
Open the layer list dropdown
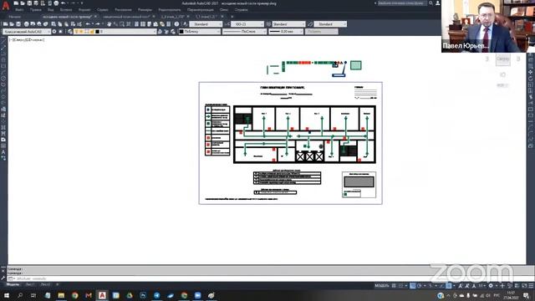(x=115, y=32)
